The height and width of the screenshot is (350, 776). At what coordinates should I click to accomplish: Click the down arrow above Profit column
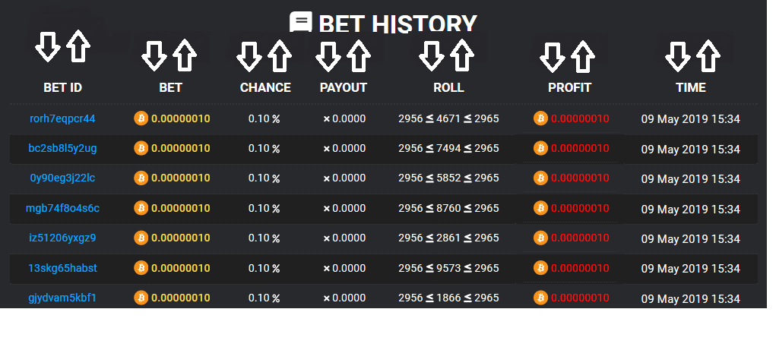[553, 55]
